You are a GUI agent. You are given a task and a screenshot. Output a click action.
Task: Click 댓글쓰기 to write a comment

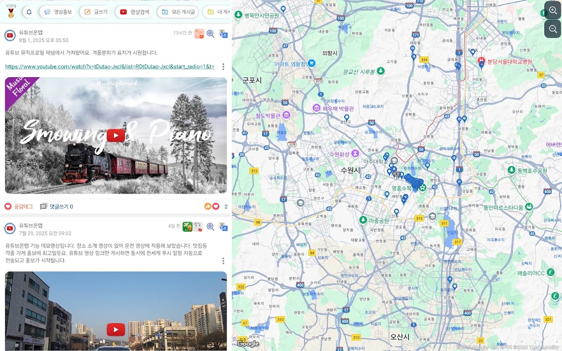(x=56, y=207)
